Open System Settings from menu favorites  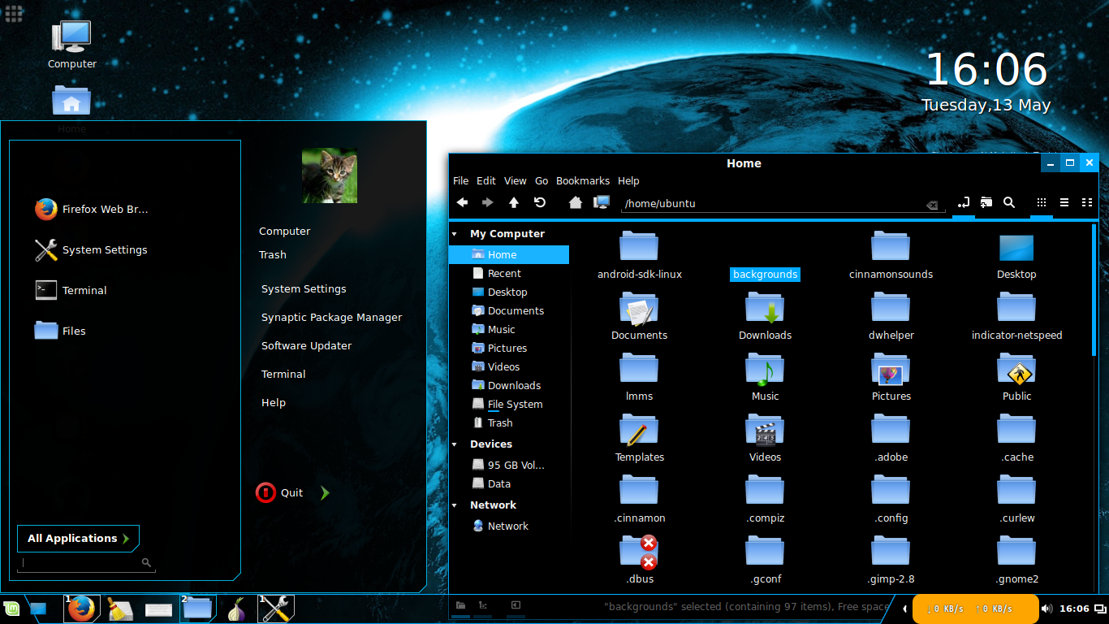click(x=91, y=250)
